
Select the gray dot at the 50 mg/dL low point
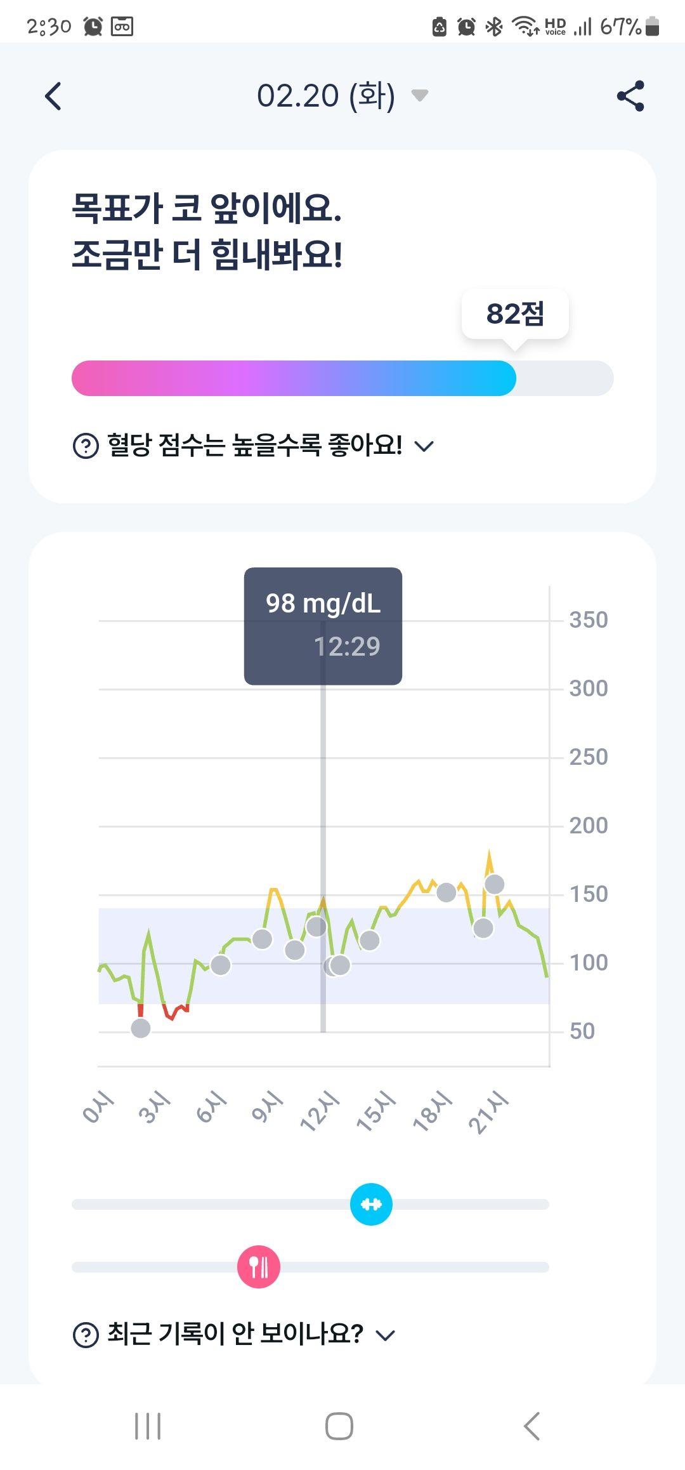tap(141, 1028)
